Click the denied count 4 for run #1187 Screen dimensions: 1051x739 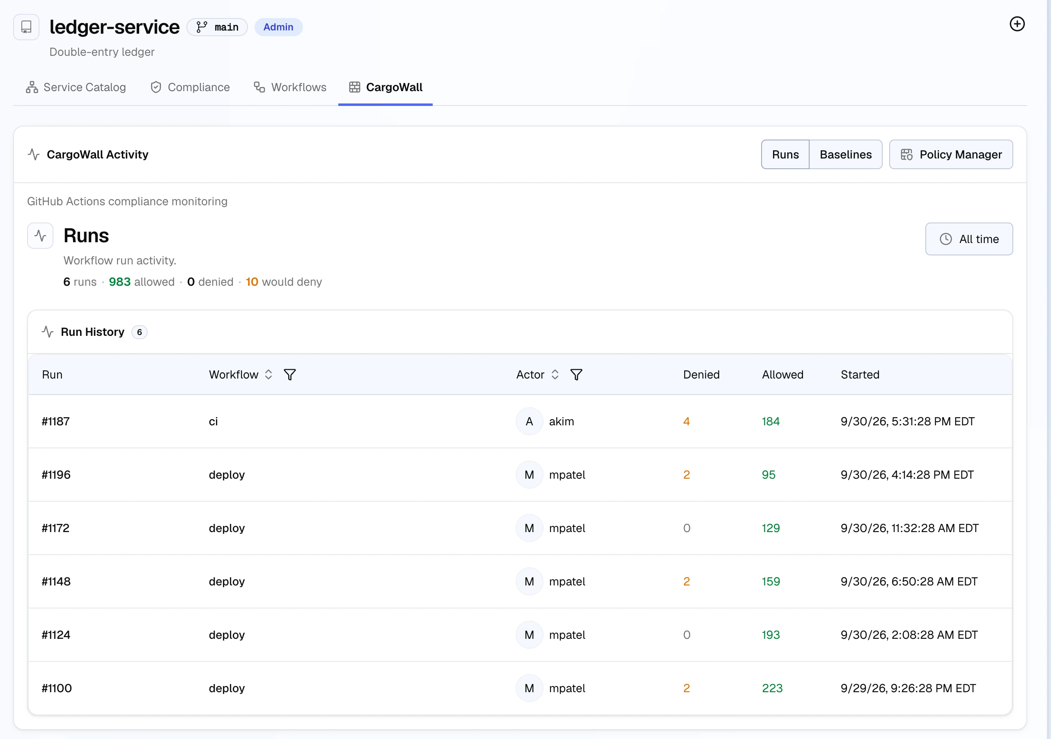point(686,421)
